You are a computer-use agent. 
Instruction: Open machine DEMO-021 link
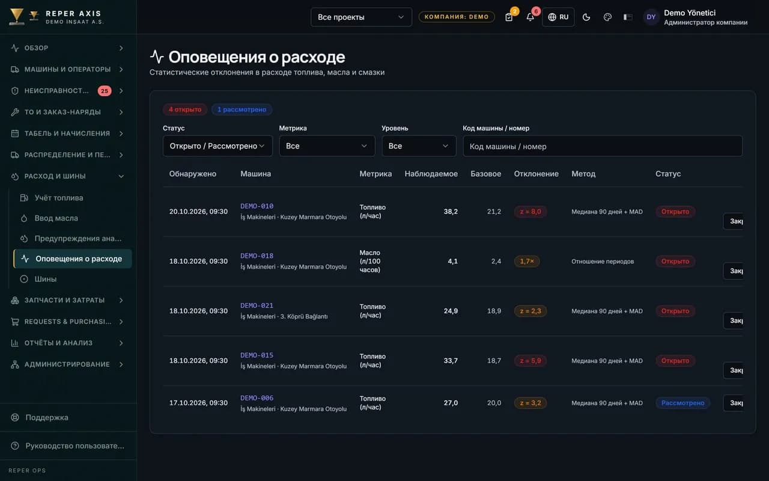coord(257,305)
